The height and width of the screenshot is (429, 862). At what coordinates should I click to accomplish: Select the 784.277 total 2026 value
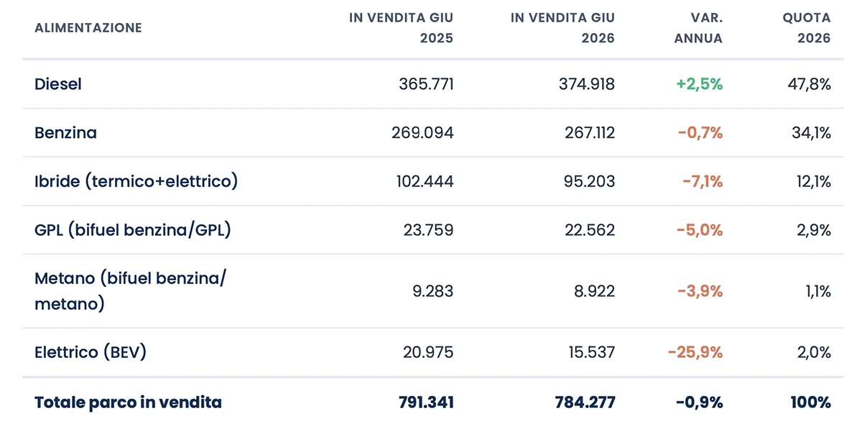[x=585, y=402]
